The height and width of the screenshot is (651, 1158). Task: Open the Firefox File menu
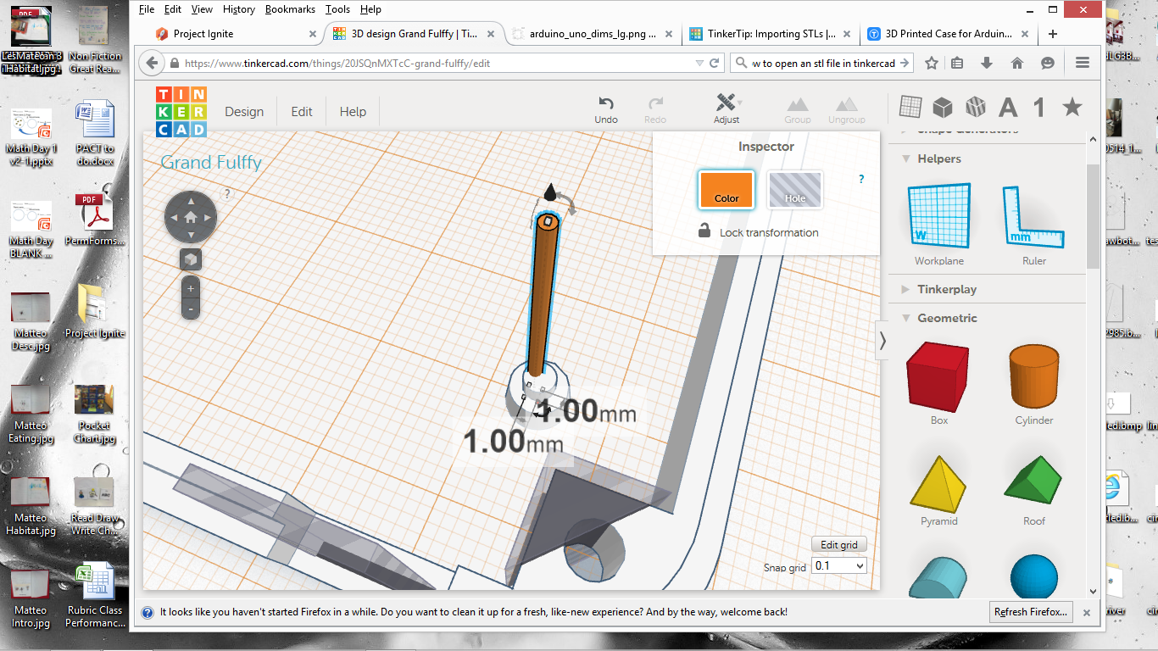tap(146, 9)
